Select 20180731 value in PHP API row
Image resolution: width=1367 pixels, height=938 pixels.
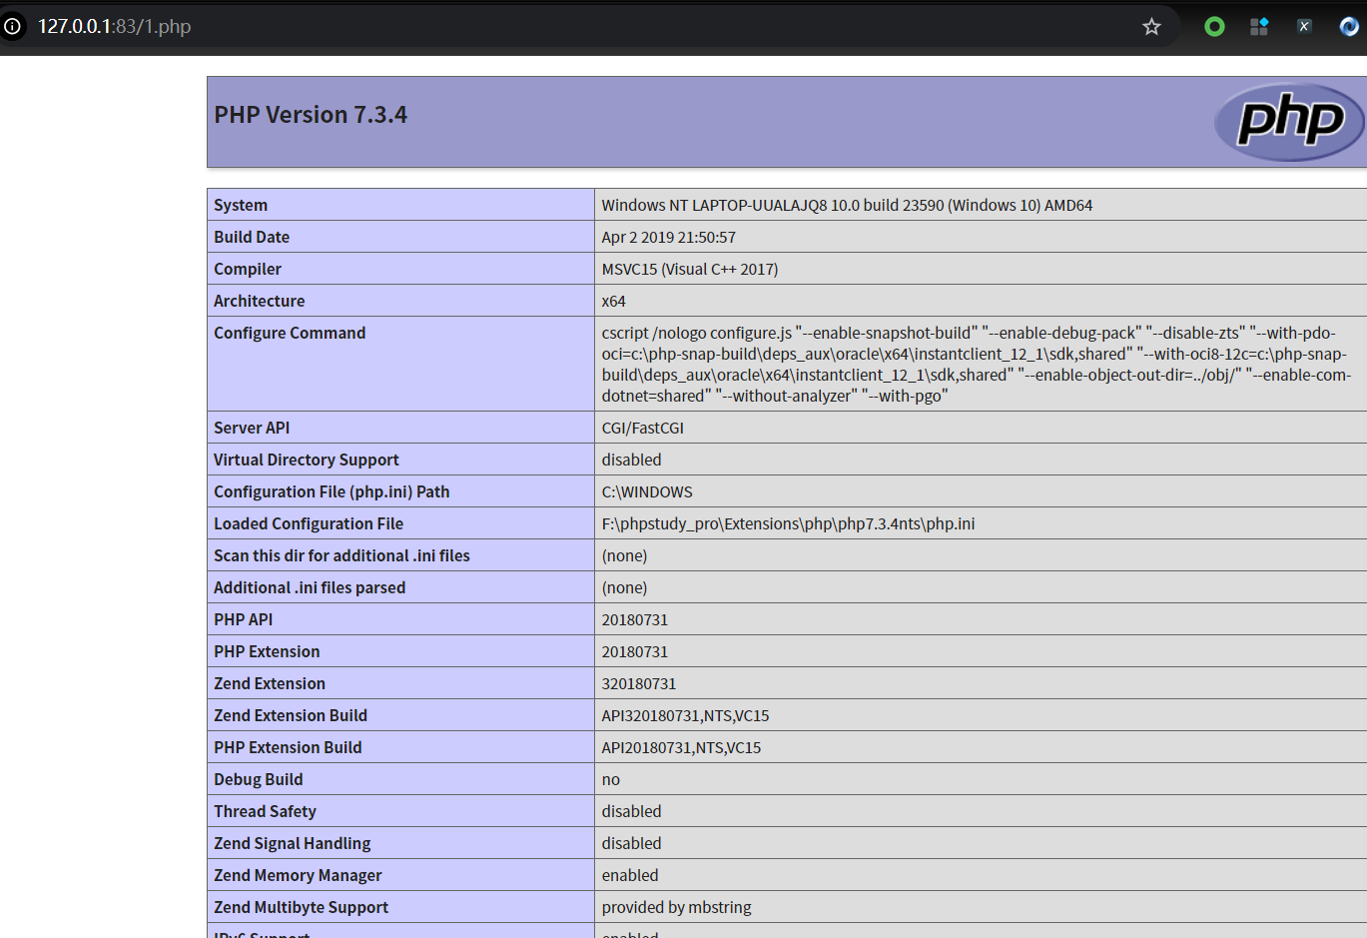click(x=634, y=619)
